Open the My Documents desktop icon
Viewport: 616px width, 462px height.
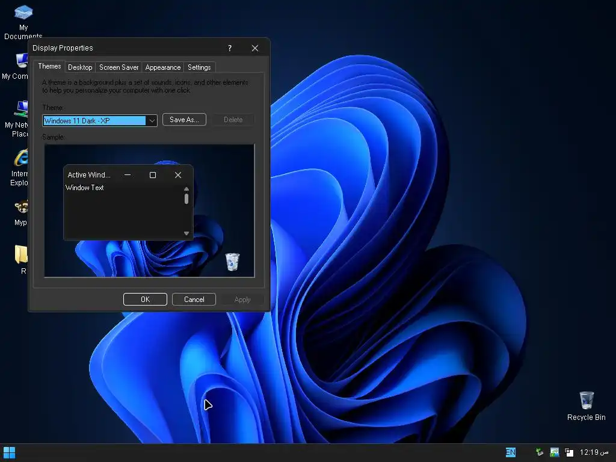(x=23, y=12)
